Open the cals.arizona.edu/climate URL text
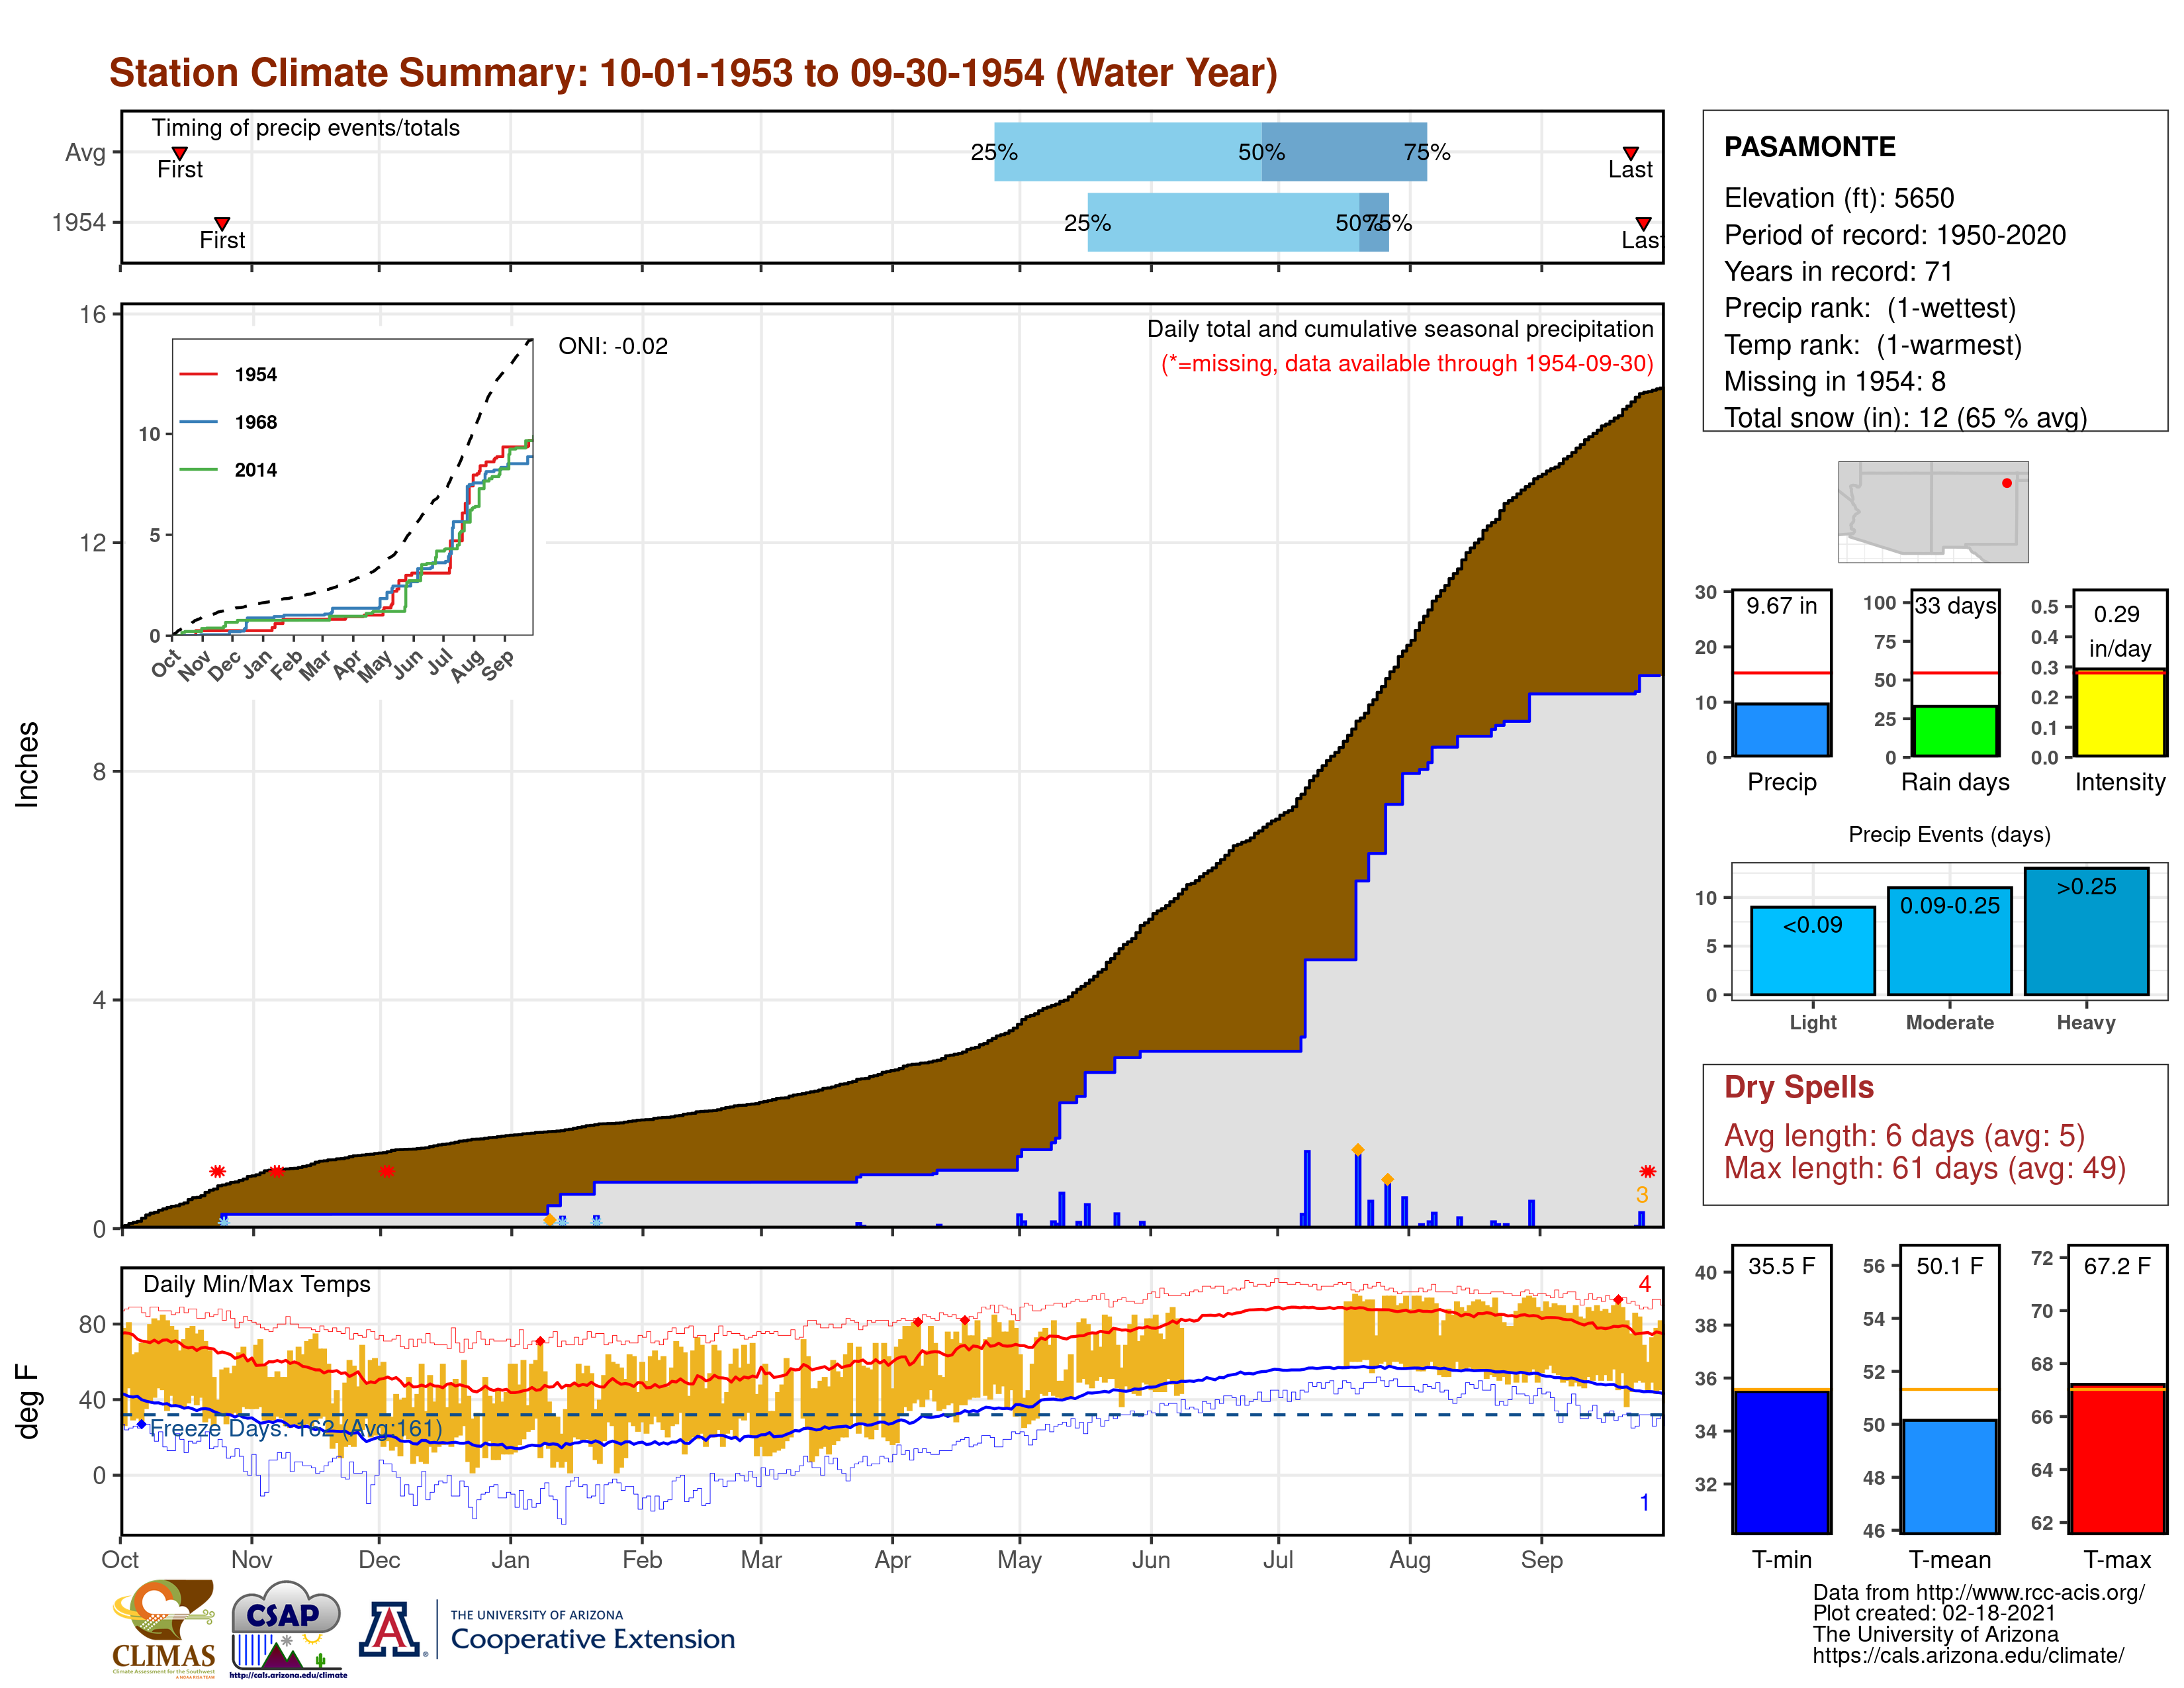This screenshot has width=2184, height=1688. pyautogui.click(x=1968, y=1655)
